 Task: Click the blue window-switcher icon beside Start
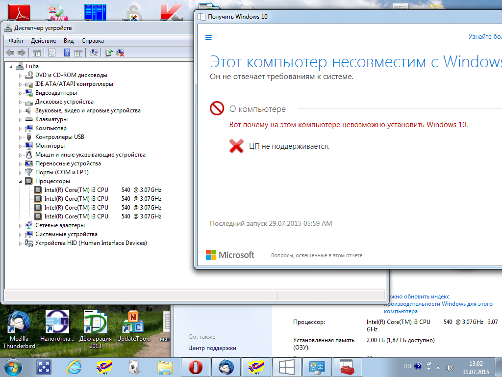tap(44, 367)
